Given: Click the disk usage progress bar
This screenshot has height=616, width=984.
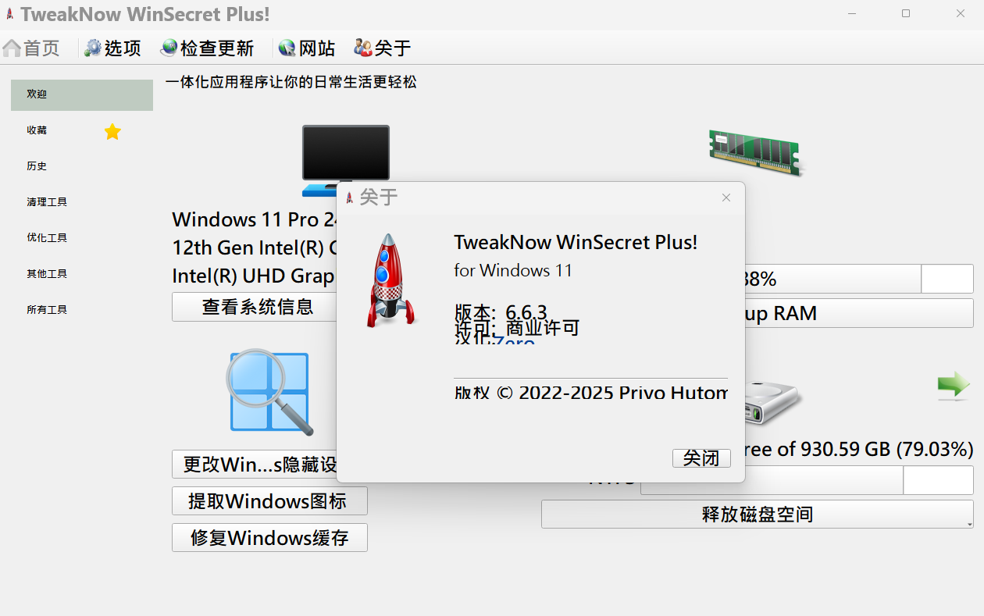Looking at the screenshot, I should tap(807, 480).
